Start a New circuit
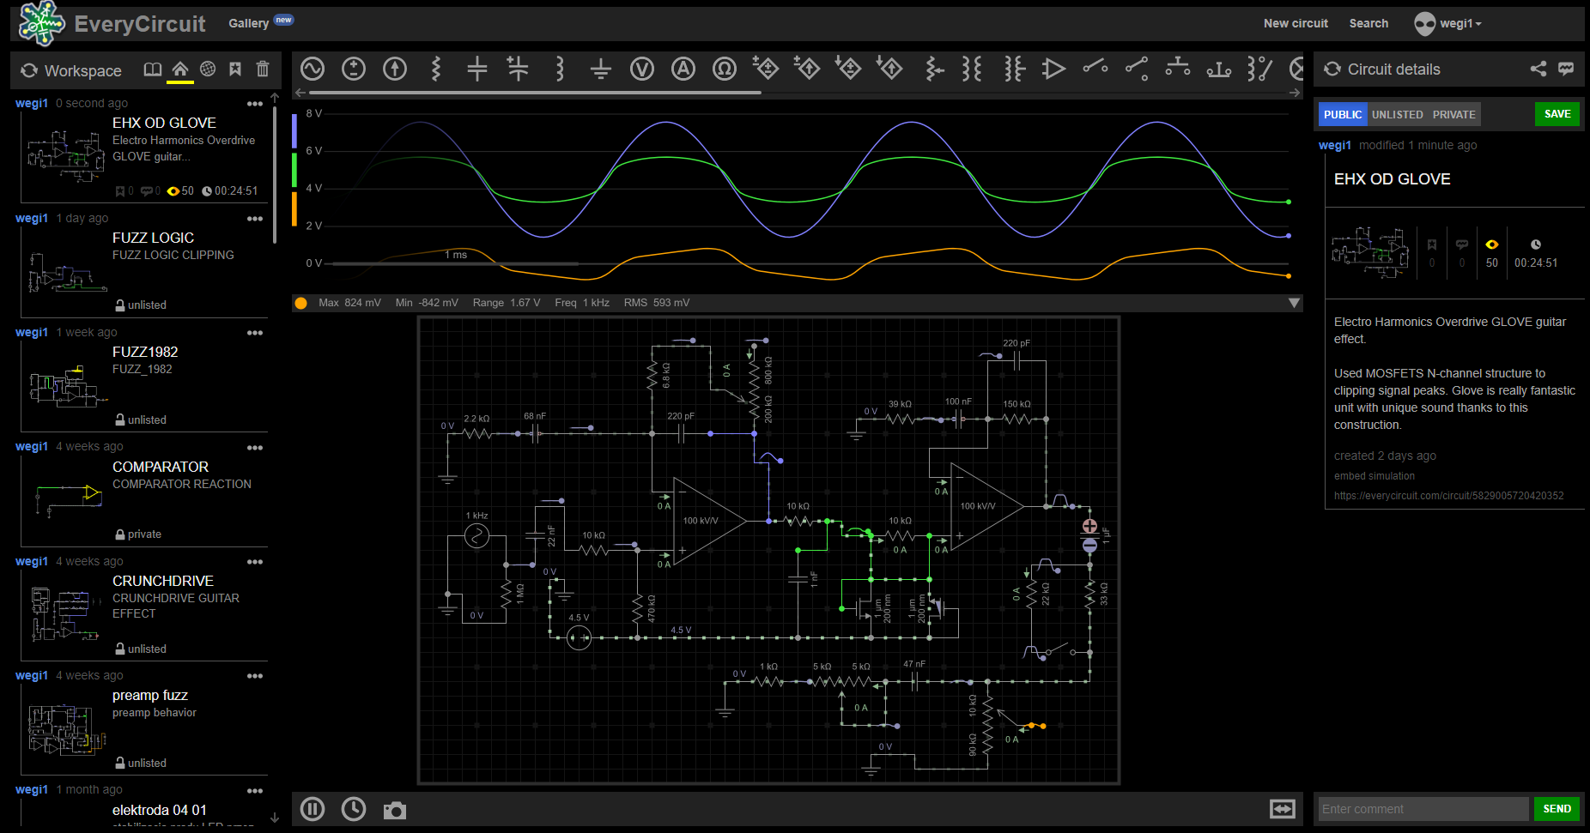Screen dimensions: 1590x833 point(1296,23)
